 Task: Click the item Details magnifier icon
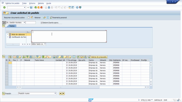point(10,57)
